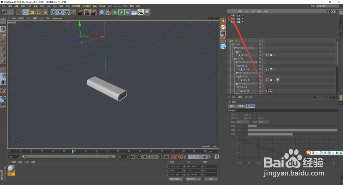Toggle record position keyframe button
The image size is (343, 185).
190,157
